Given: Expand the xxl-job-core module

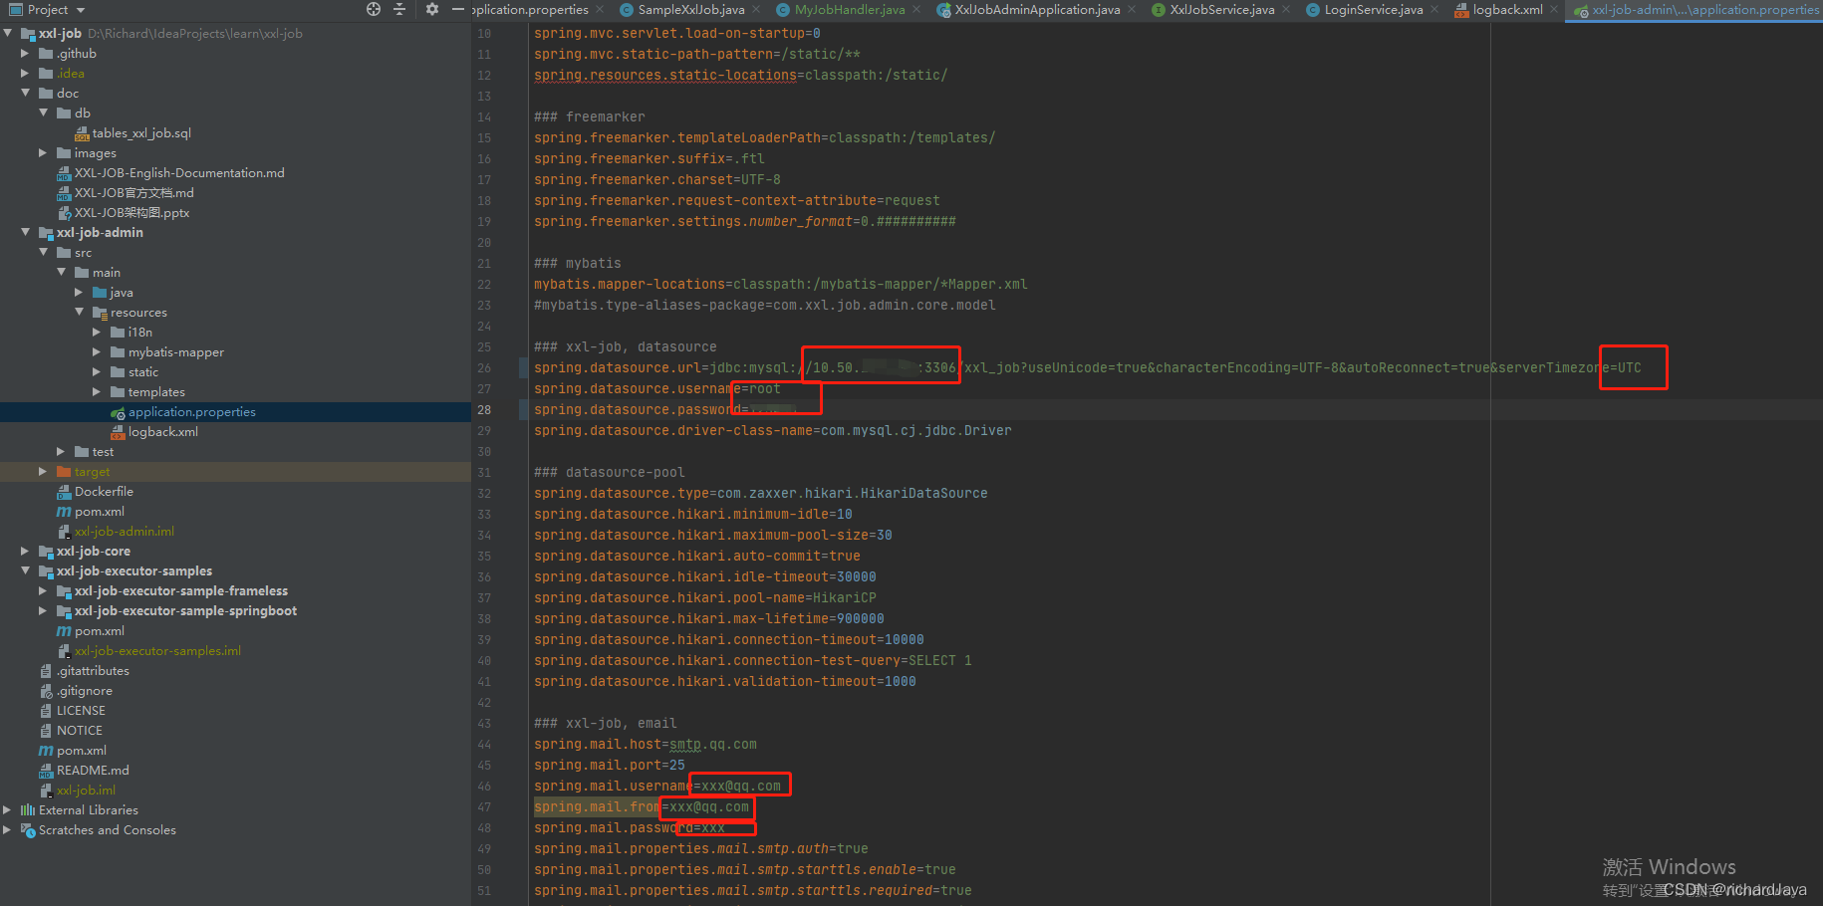Looking at the screenshot, I should (26, 551).
